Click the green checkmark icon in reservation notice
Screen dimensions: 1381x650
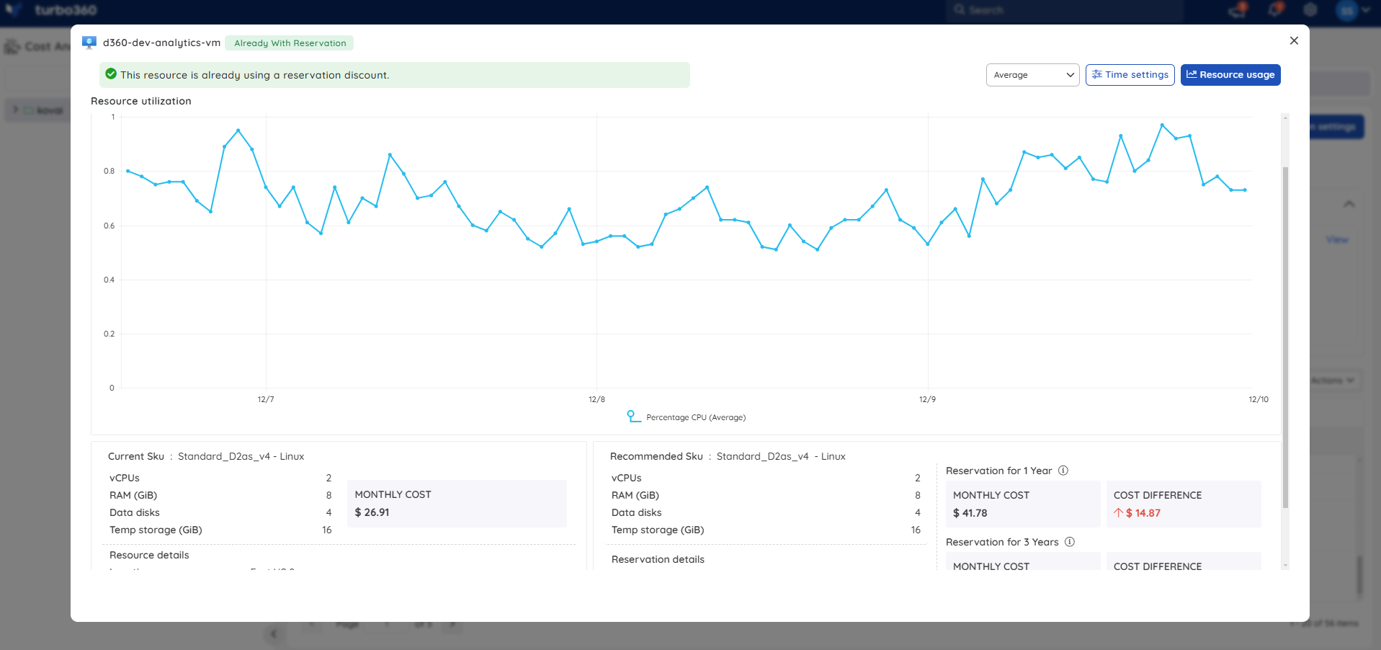pyautogui.click(x=111, y=74)
